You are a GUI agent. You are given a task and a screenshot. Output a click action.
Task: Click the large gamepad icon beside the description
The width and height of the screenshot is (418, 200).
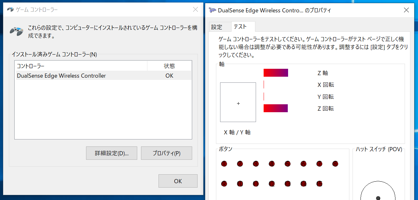(x=16, y=31)
